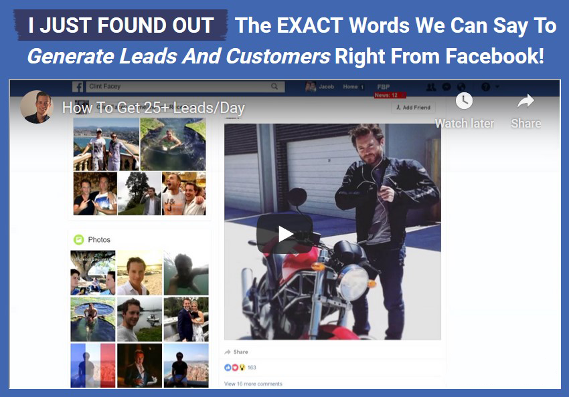Click the search magnifier in Facebook bar
Screen dimensions: 569x397
pyautogui.click(x=274, y=86)
